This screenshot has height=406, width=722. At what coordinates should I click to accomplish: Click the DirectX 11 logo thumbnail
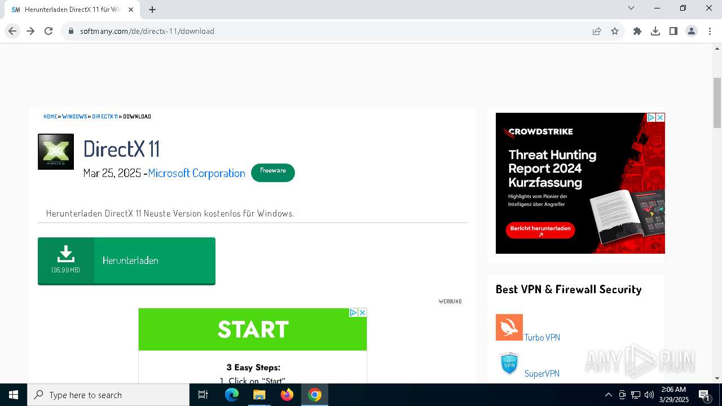tap(56, 152)
